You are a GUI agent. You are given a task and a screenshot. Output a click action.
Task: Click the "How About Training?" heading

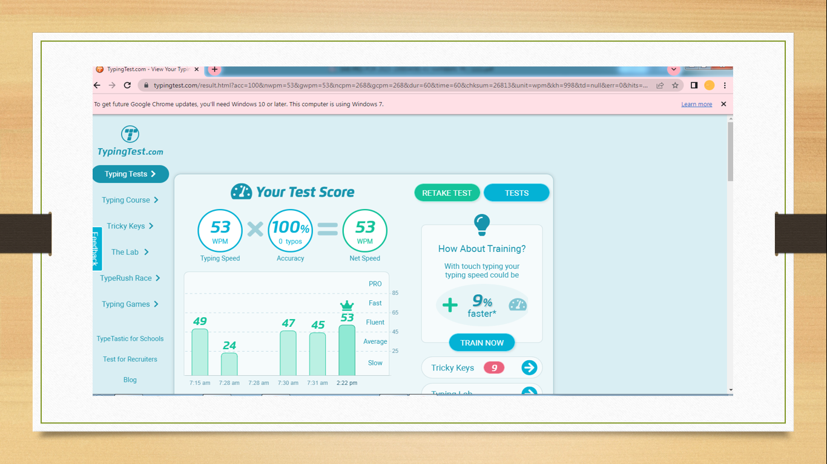pyautogui.click(x=482, y=249)
